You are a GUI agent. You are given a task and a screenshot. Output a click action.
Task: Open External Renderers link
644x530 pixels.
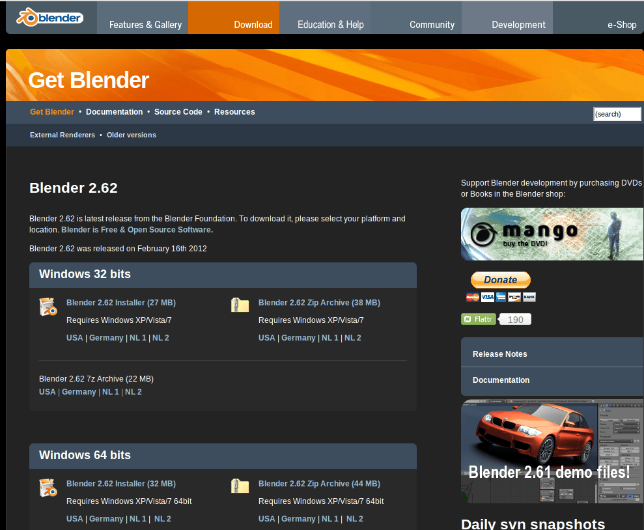[x=63, y=135]
